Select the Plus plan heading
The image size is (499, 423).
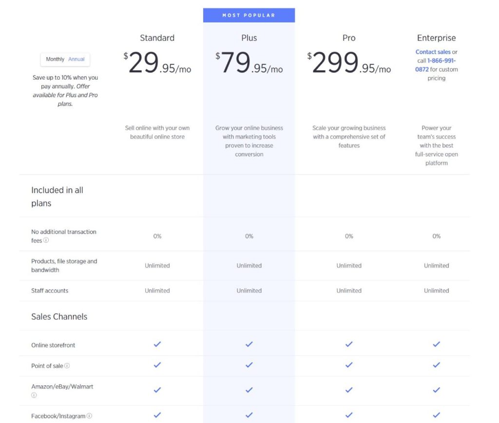click(x=249, y=38)
